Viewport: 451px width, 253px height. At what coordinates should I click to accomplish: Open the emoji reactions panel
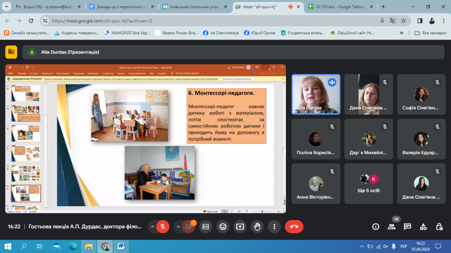pos(222,226)
